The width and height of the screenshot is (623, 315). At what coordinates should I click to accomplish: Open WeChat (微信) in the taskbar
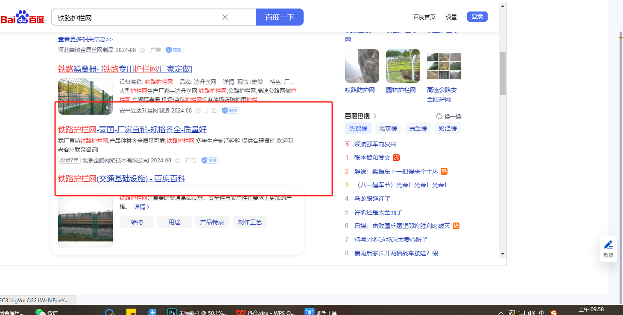[x=40, y=312]
